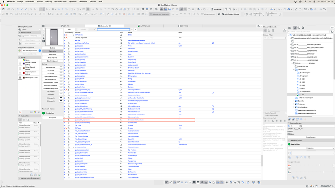The width and height of the screenshot is (335, 188).
Task: Click the parameter list vertical scrollbar
Action: coord(262,161)
